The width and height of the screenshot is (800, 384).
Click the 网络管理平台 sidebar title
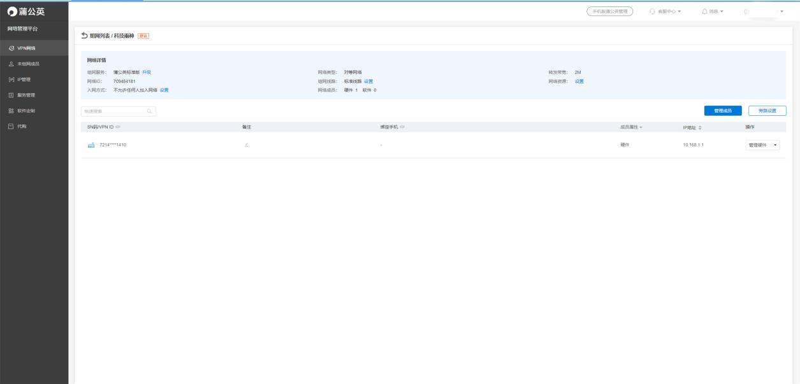(x=22, y=29)
